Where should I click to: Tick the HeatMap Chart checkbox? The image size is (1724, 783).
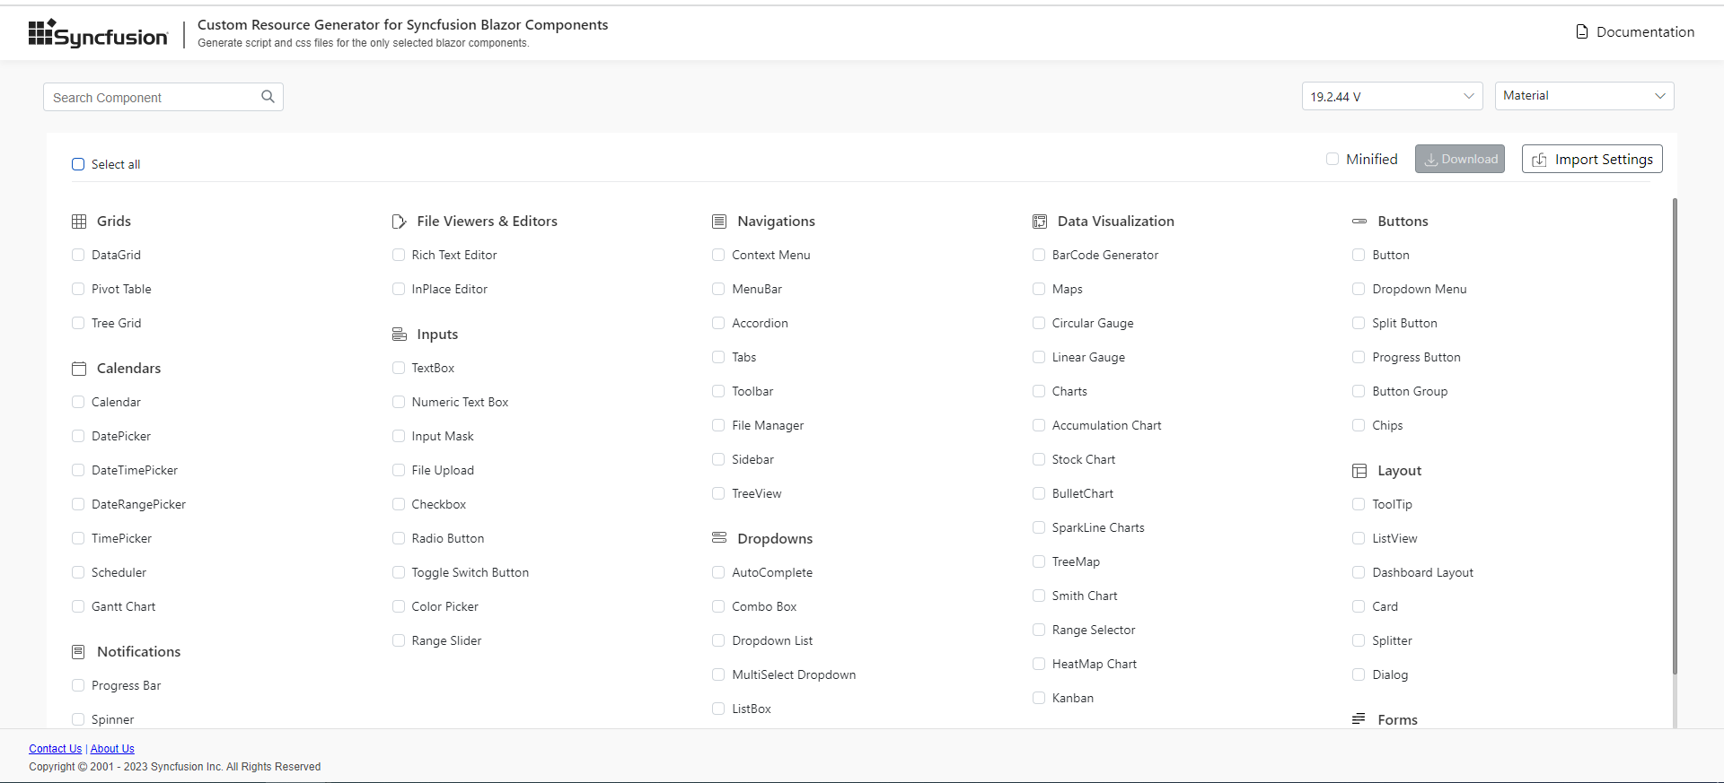(x=1039, y=664)
